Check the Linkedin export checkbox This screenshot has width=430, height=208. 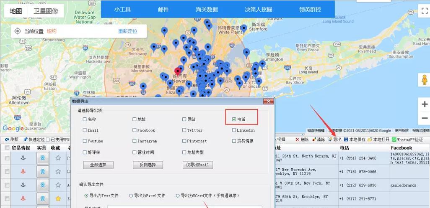234,130
